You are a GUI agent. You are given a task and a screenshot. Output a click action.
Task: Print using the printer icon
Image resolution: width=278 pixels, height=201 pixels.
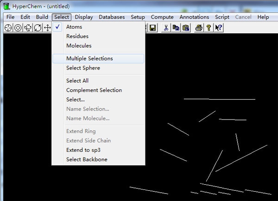coord(199,28)
